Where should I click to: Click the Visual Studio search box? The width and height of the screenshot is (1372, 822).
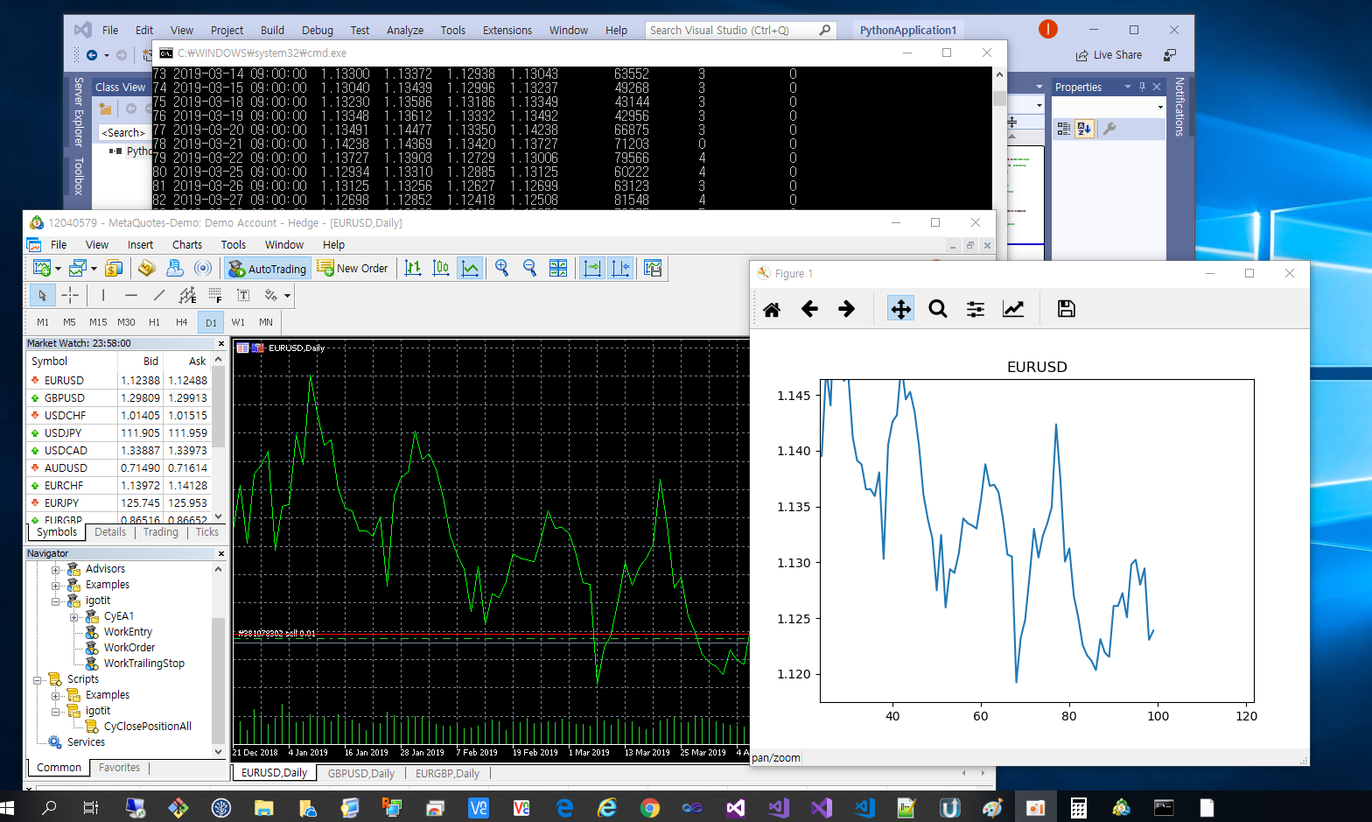click(740, 31)
